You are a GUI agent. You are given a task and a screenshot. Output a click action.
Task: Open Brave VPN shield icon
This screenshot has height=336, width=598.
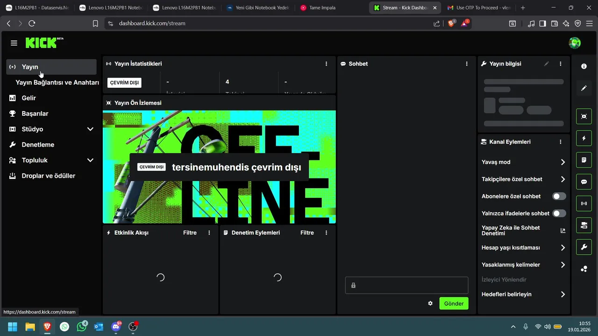[578, 23]
